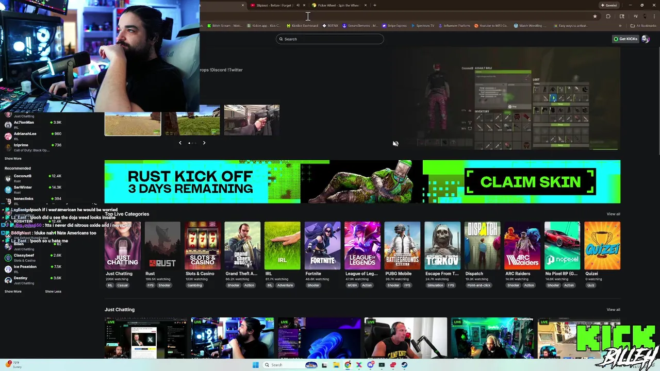660x371 pixels.
Task: Open File Explorer from the taskbar
Action: (x=336, y=365)
